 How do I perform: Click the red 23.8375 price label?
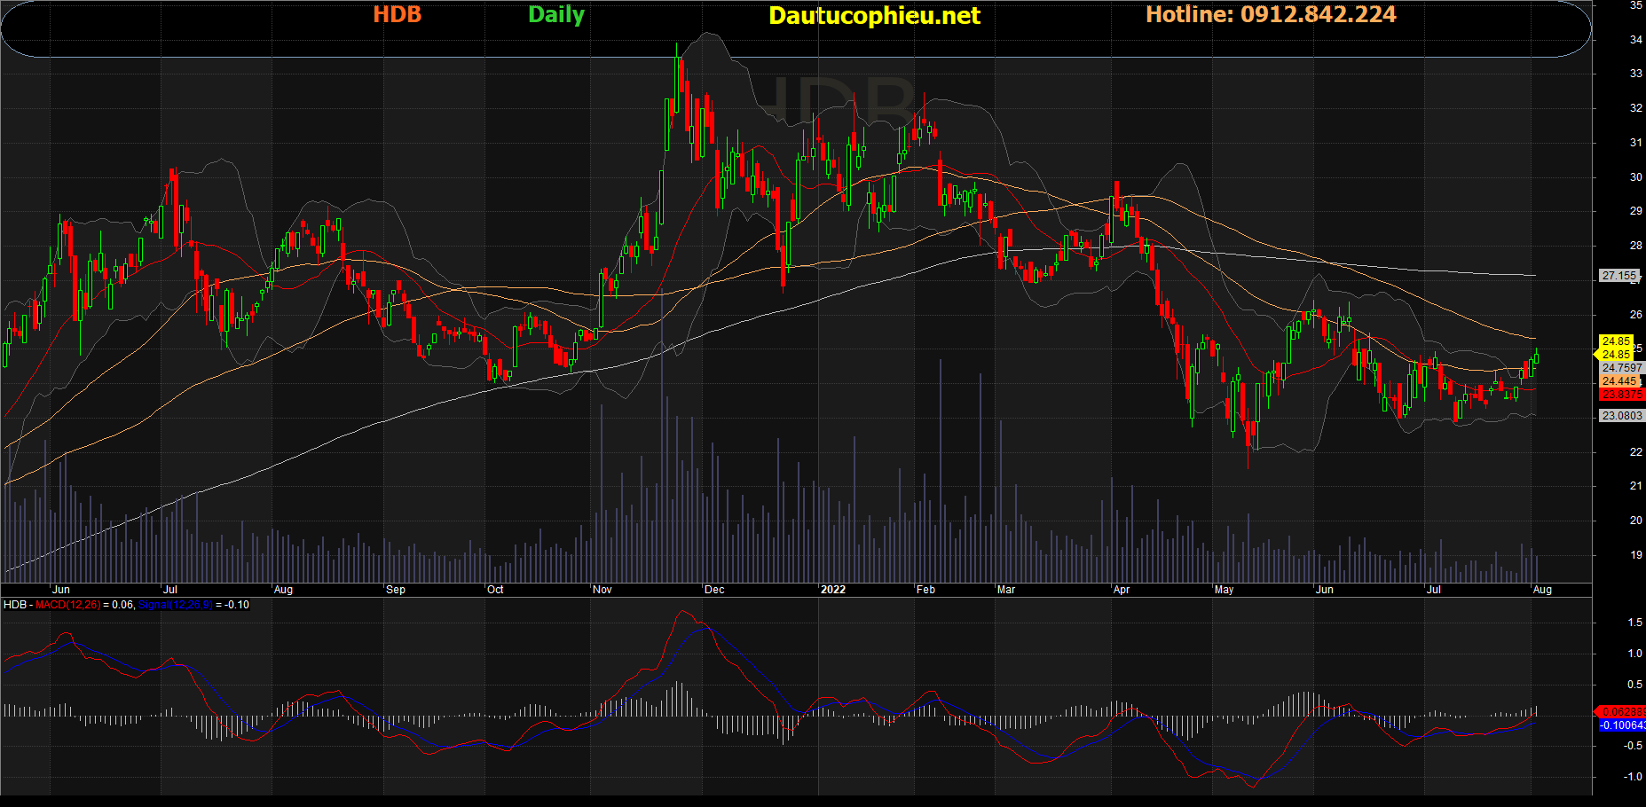[x=1622, y=395]
